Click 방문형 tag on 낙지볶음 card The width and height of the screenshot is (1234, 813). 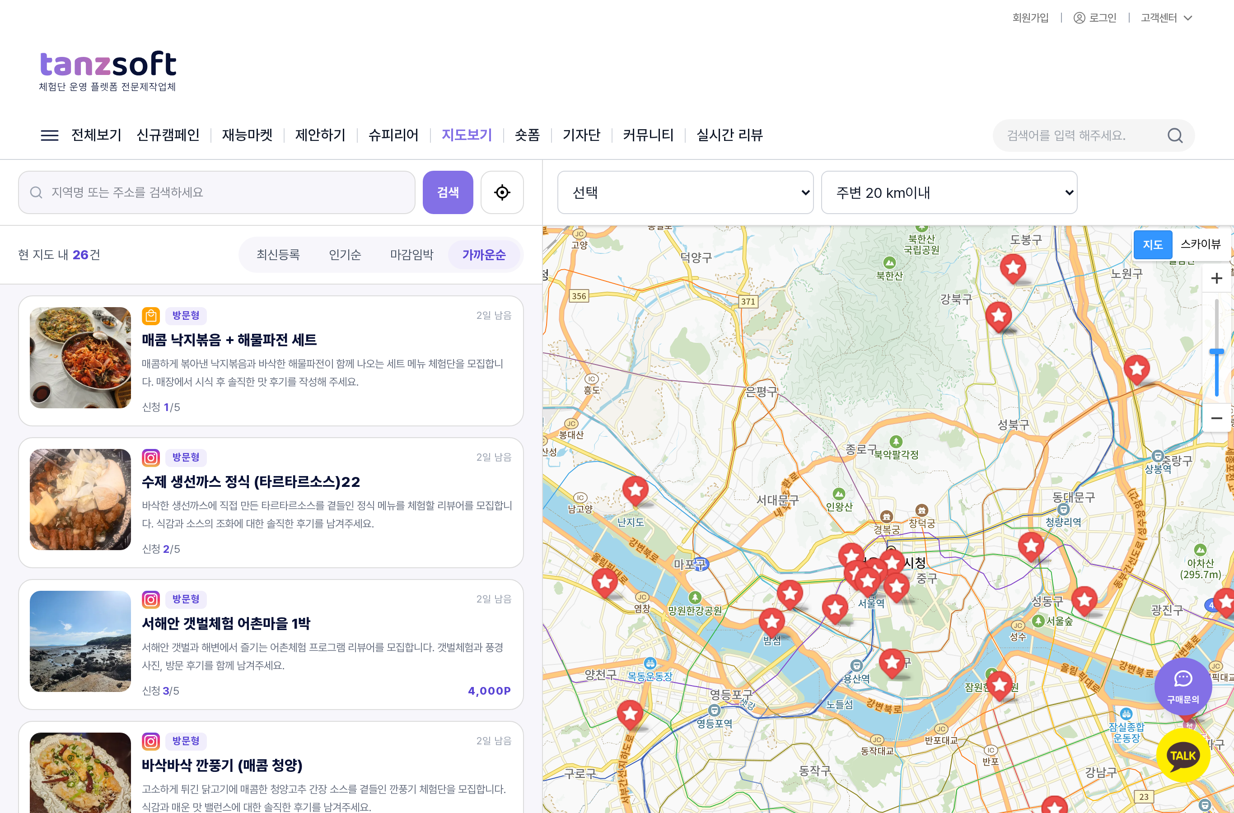[186, 315]
